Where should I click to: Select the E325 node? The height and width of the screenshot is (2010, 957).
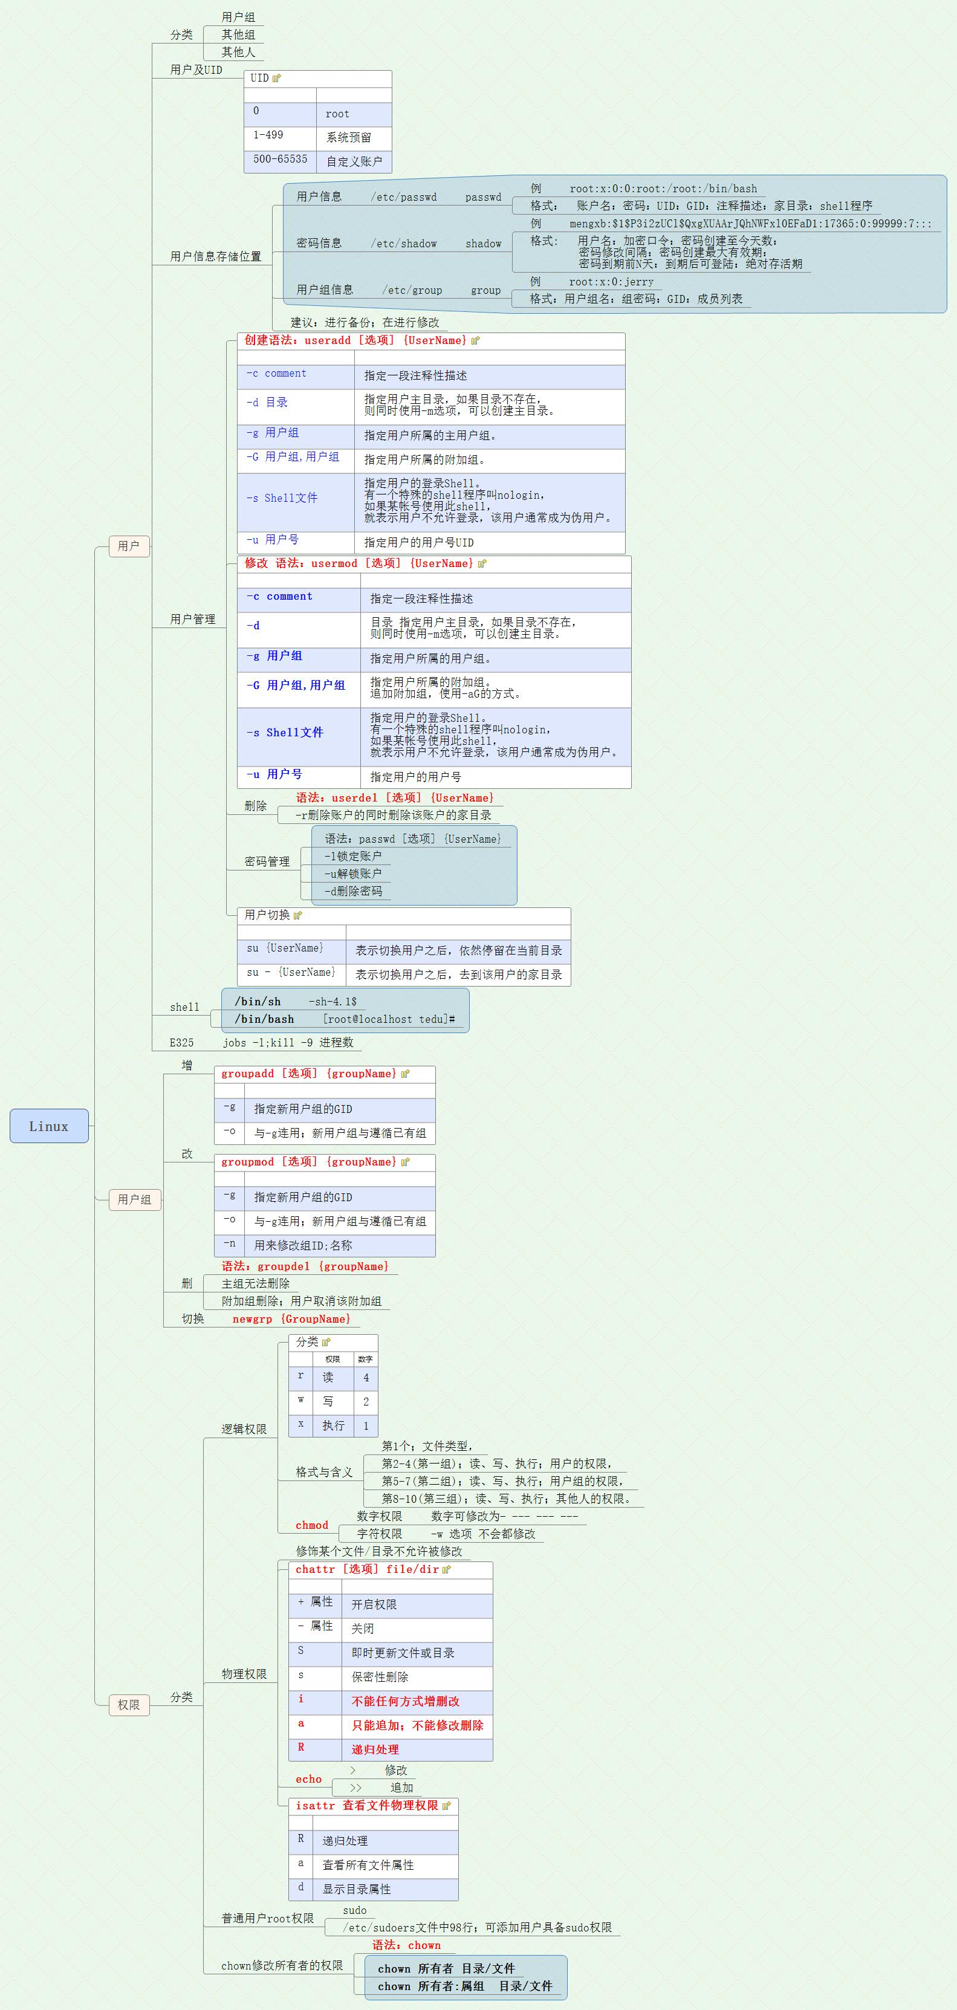[x=182, y=1042]
